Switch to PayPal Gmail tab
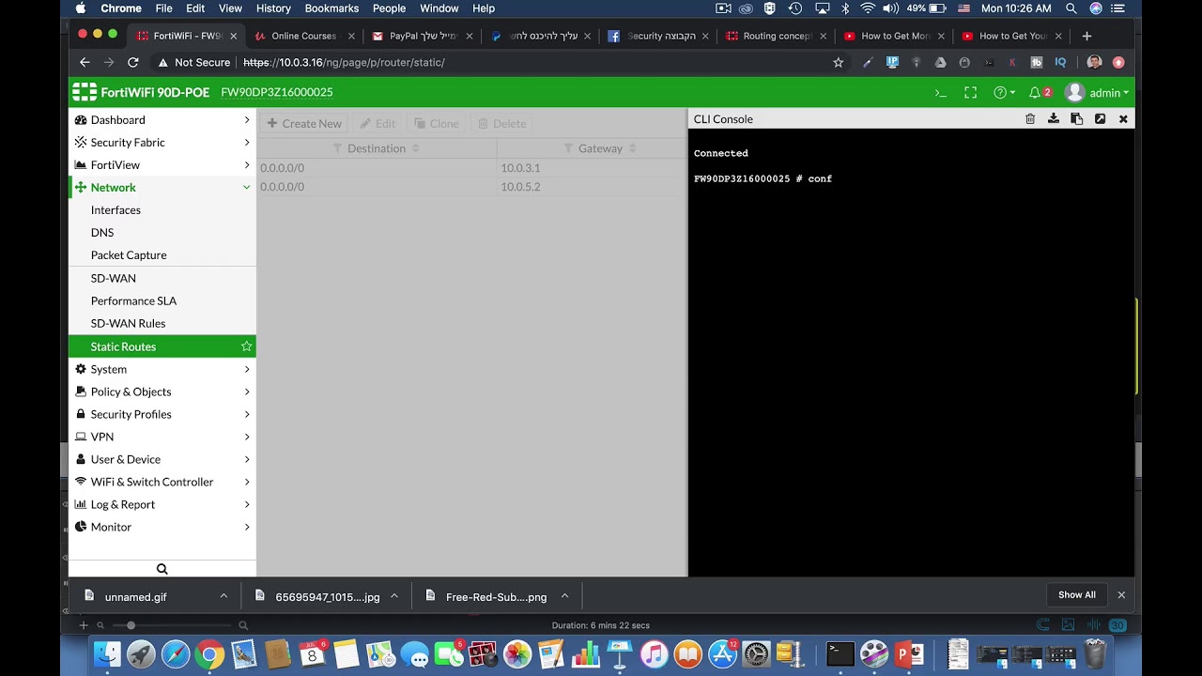Image resolution: width=1202 pixels, height=676 pixels. [x=423, y=36]
